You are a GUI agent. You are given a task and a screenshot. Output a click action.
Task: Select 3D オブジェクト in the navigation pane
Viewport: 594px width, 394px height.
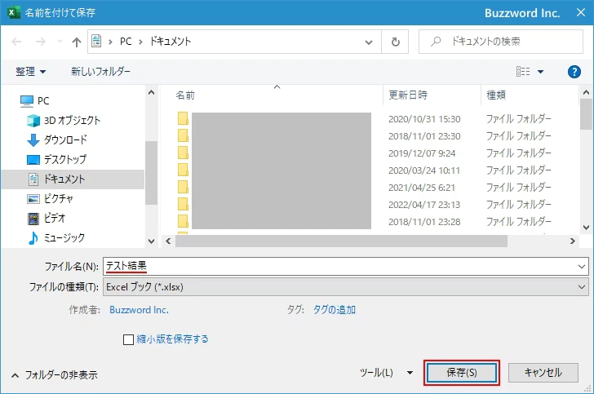(x=64, y=121)
